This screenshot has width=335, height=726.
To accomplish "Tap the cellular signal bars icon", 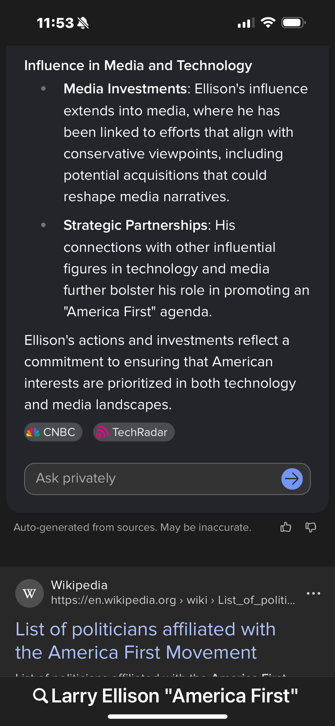I will click(x=246, y=23).
